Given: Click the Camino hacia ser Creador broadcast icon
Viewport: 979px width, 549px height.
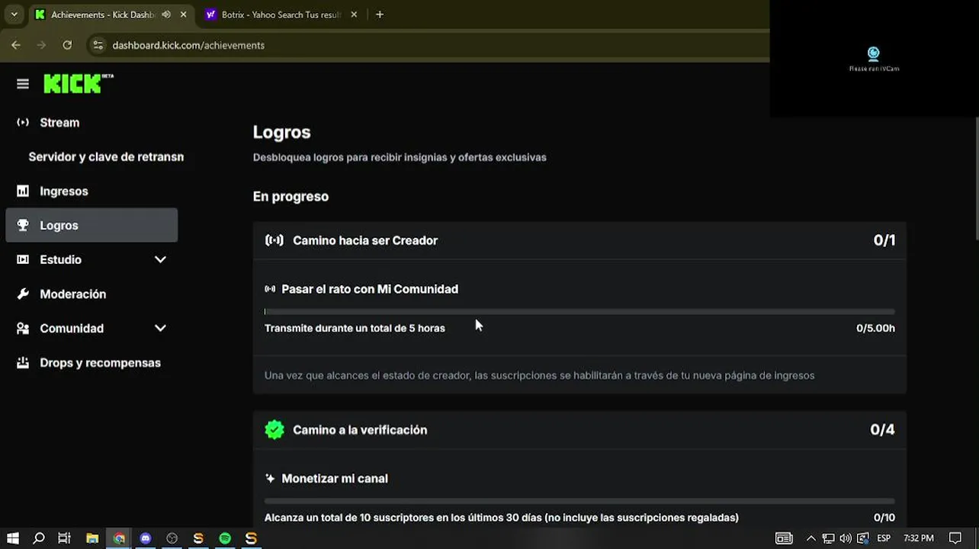Looking at the screenshot, I should 274,240.
